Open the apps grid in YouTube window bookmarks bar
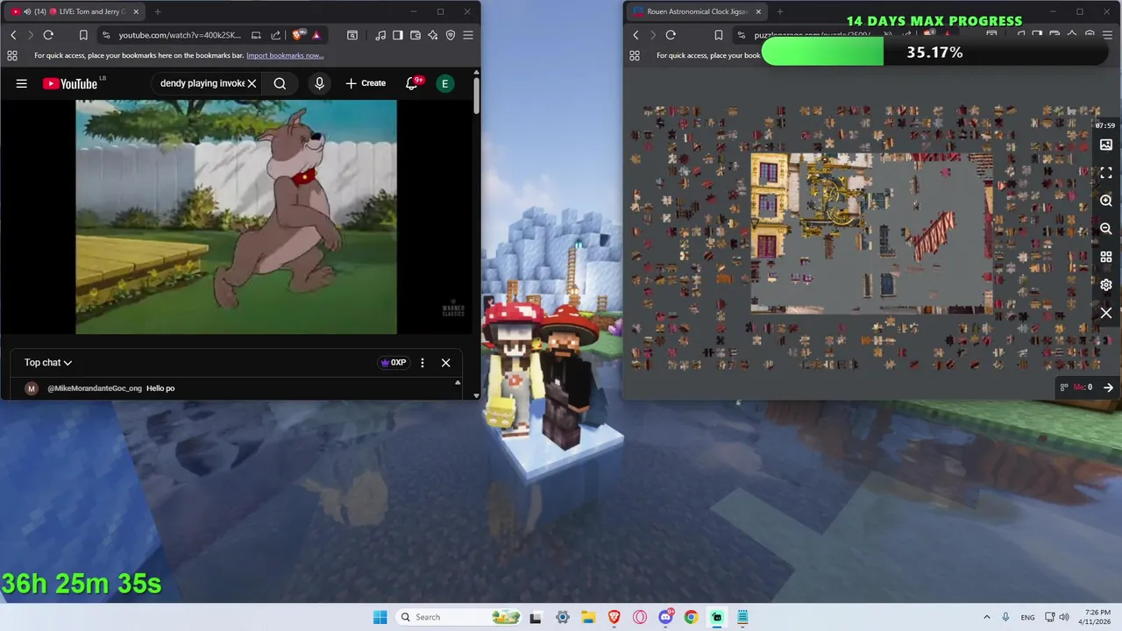The width and height of the screenshot is (1122, 631). click(12, 55)
